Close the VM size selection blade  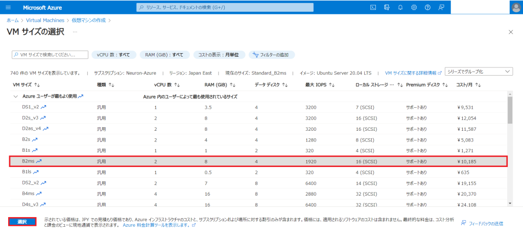tap(510, 32)
